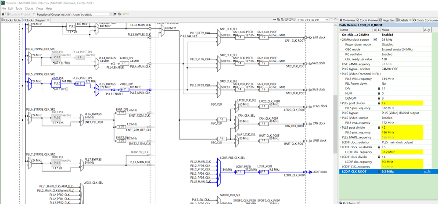438x204 pixels.
Task: Click the fit-diagram view icon
Action: pos(286,20)
